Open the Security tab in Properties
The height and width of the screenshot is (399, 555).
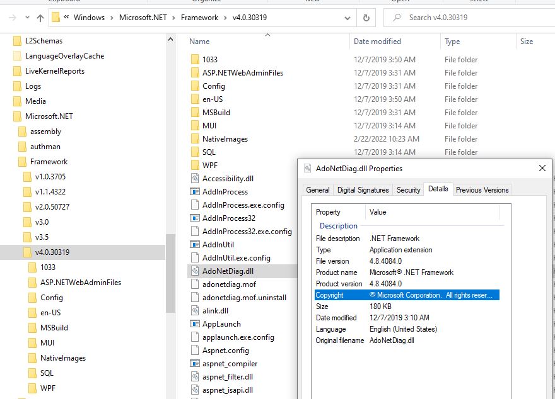pos(408,190)
